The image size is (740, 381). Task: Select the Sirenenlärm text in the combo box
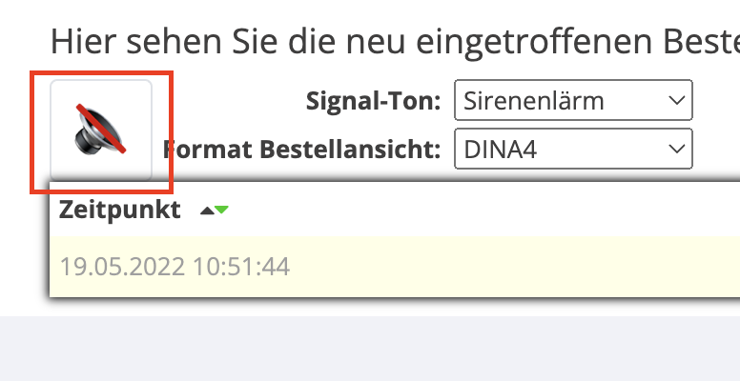534,101
